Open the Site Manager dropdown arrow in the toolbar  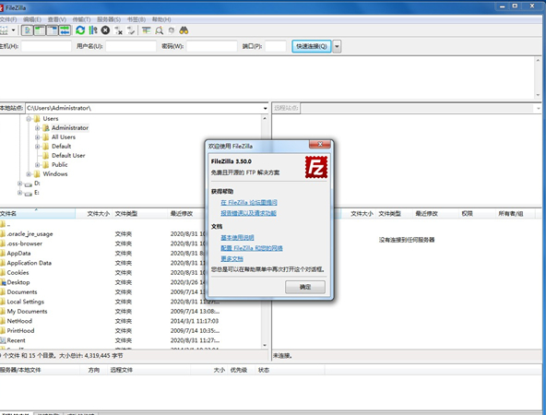pos(13,30)
